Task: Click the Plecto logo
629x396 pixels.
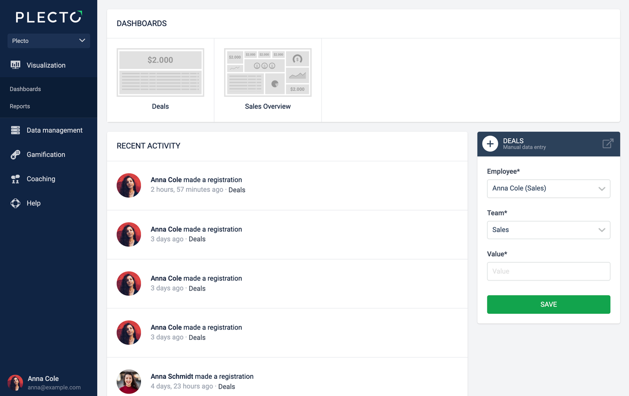Action: [x=49, y=17]
